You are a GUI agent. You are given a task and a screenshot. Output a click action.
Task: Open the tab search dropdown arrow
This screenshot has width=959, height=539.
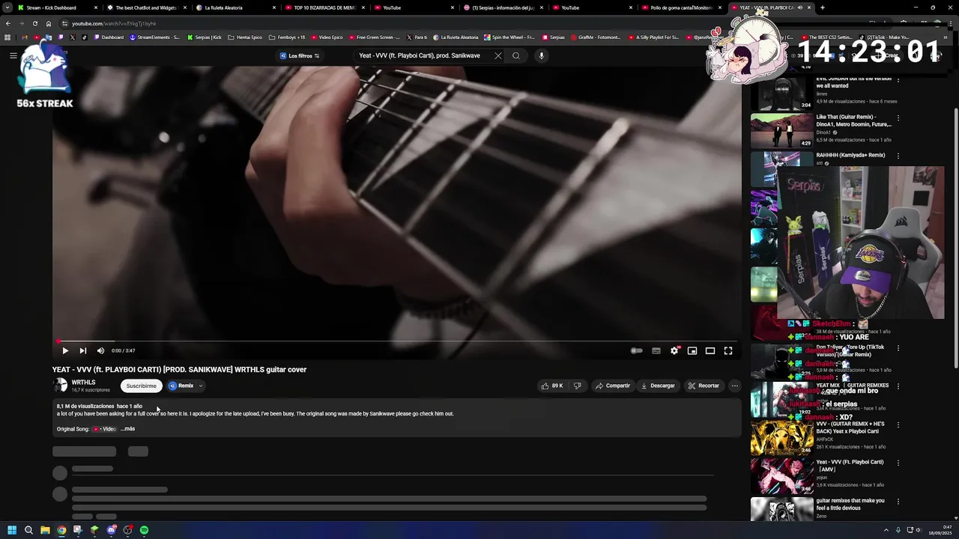7,7
